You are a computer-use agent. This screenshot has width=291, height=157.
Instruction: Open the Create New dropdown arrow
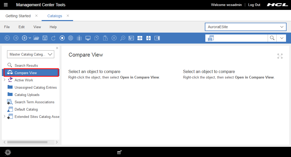click(x=30, y=38)
